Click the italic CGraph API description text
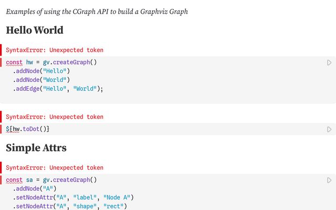This screenshot has height=210, width=336. coord(97,12)
